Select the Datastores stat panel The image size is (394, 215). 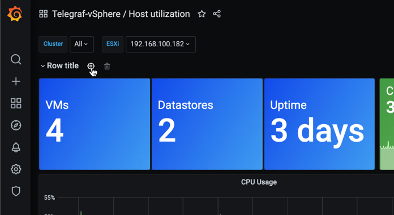(207, 124)
